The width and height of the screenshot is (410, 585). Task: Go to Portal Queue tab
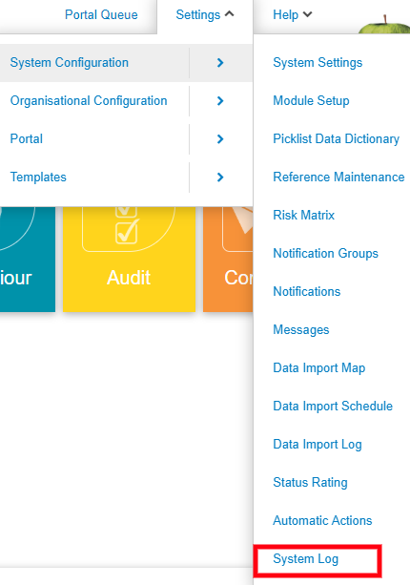101,15
